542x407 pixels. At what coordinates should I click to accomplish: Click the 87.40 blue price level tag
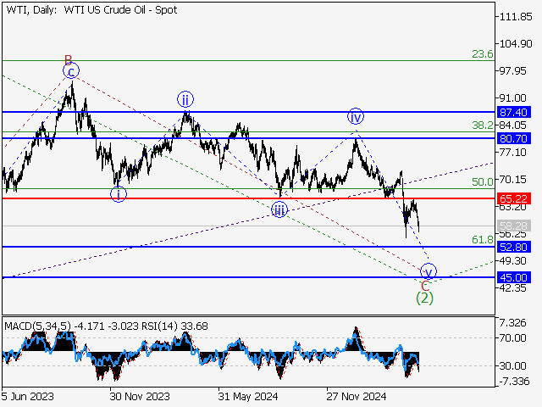pos(514,112)
